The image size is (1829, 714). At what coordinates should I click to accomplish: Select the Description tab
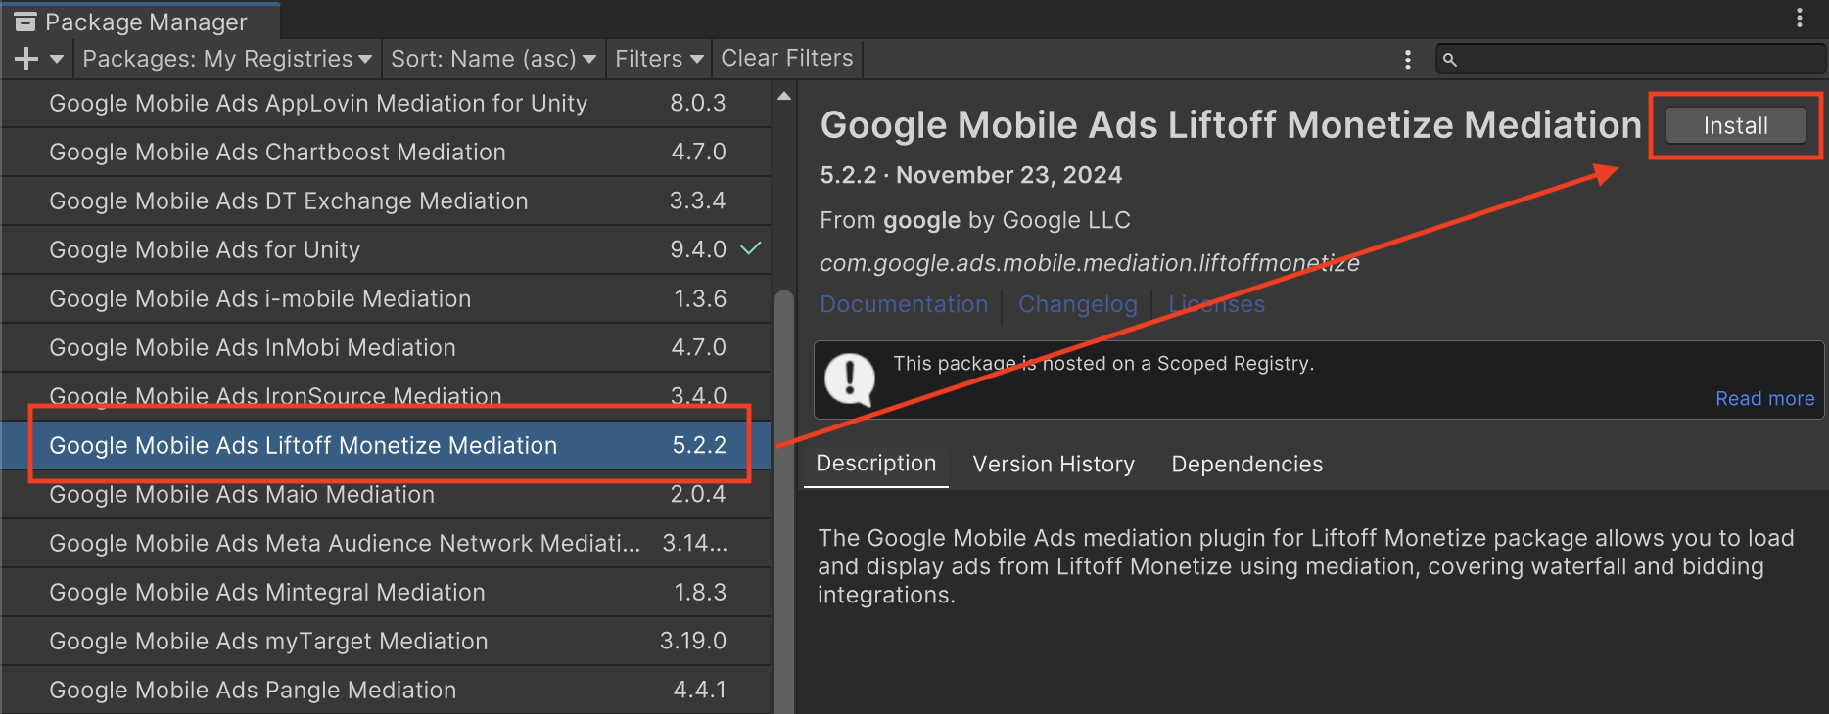click(x=875, y=464)
